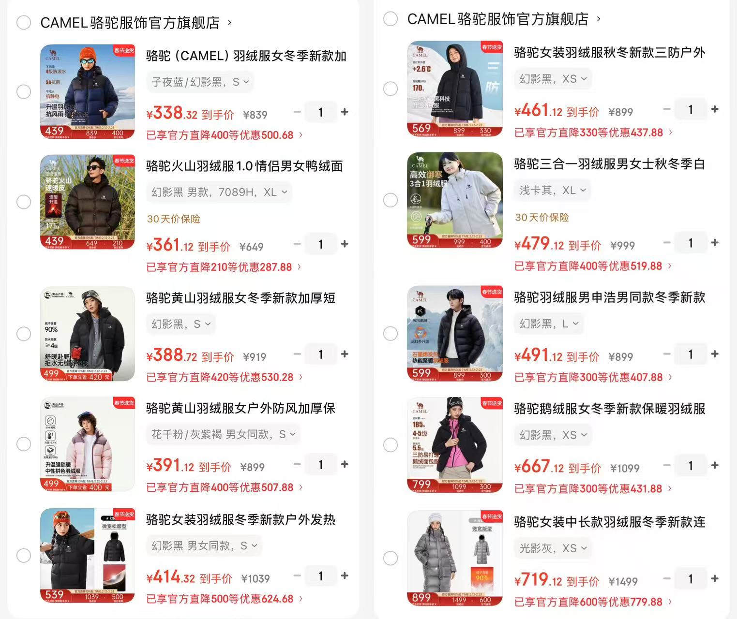737x619 pixels.
Task: Expand 已享官方直降600等优惠779.88 discount details
Action: [x=593, y=602]
